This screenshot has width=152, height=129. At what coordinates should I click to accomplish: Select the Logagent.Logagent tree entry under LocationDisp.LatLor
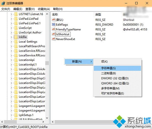[x=32, y=106]
